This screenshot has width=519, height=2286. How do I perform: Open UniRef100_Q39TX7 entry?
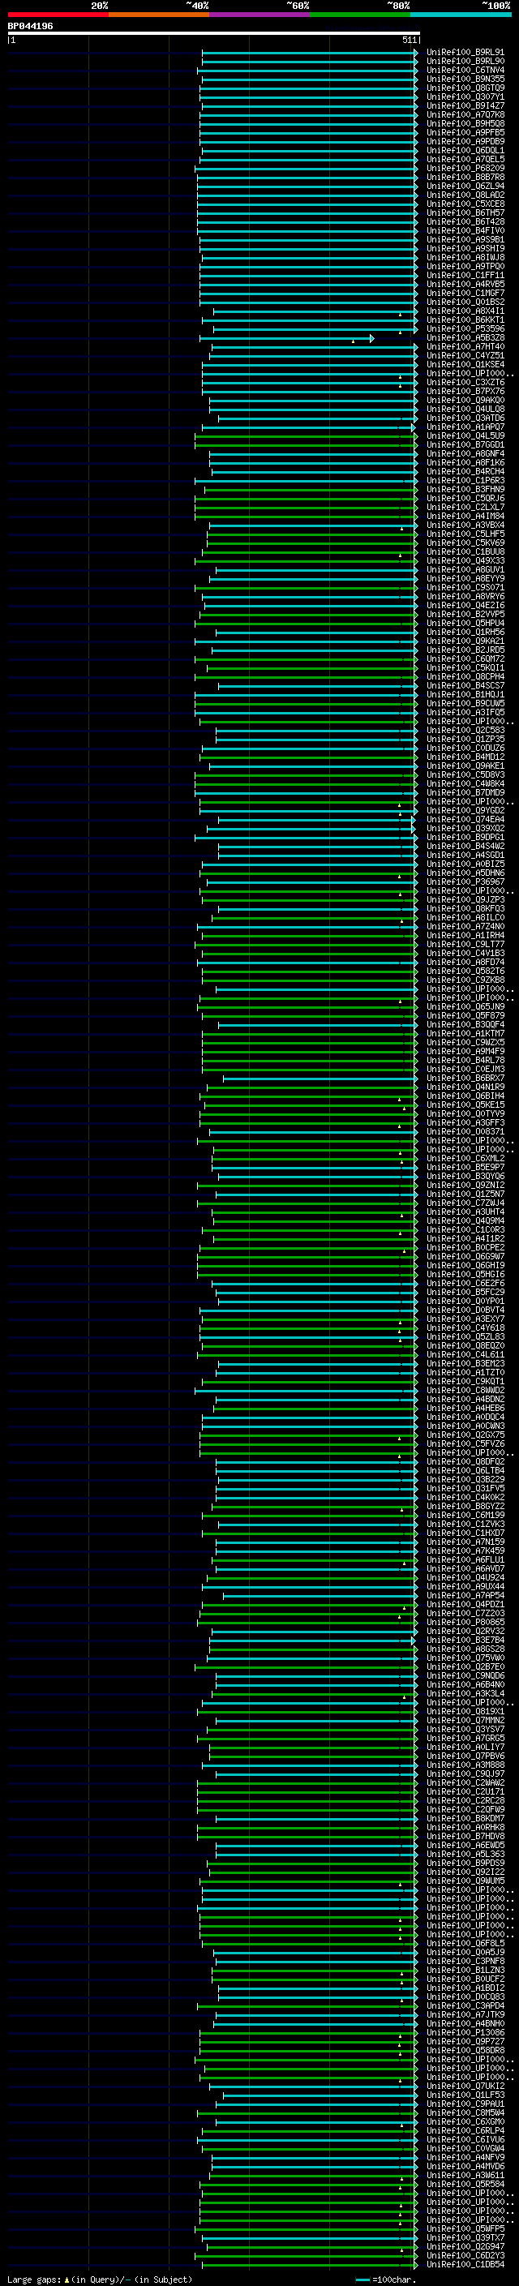point(465,2237)
